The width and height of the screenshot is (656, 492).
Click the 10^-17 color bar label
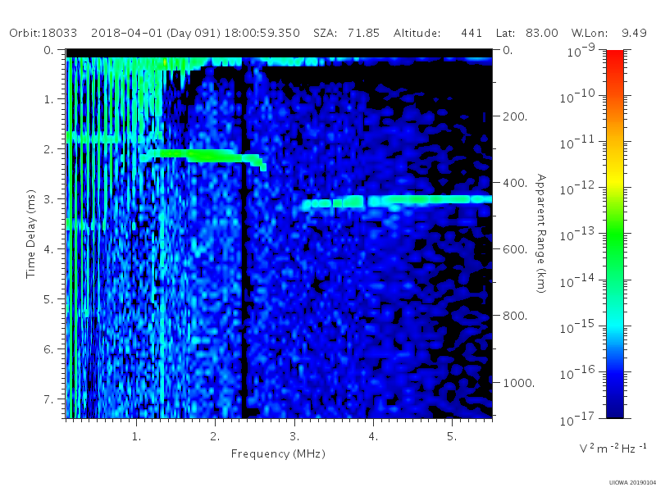click(577, 418)
